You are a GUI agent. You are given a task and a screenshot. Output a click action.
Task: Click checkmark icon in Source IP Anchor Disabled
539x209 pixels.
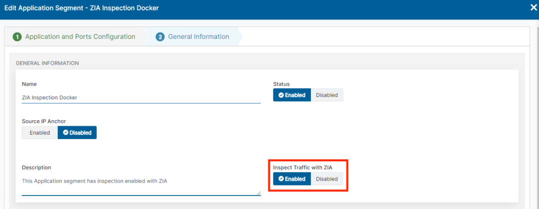click(66, 133)
